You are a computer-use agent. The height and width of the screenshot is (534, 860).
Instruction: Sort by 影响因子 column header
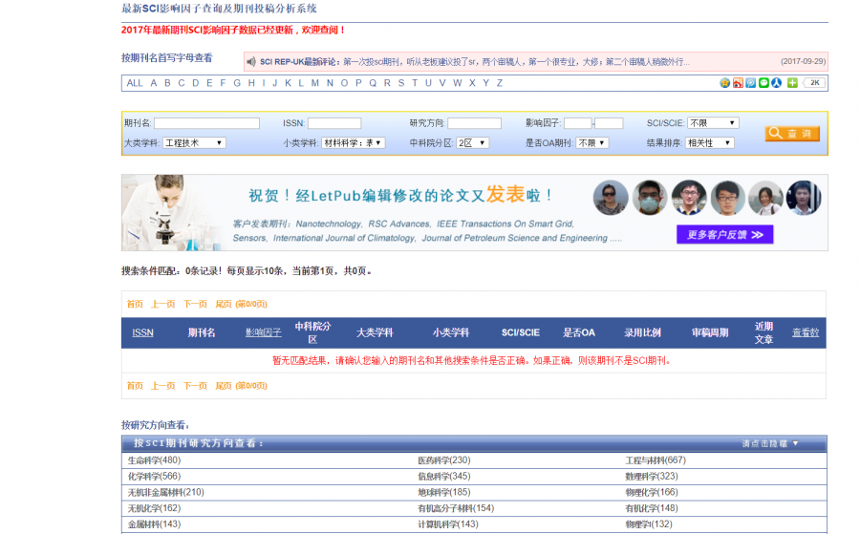click(264, 332)
